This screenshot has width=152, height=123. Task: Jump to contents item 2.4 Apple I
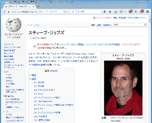[39, 94]
